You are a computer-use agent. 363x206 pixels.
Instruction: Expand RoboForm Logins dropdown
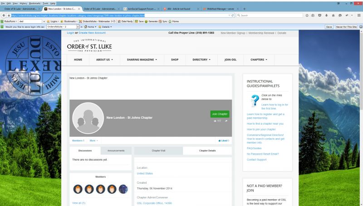tap(53, 21)
